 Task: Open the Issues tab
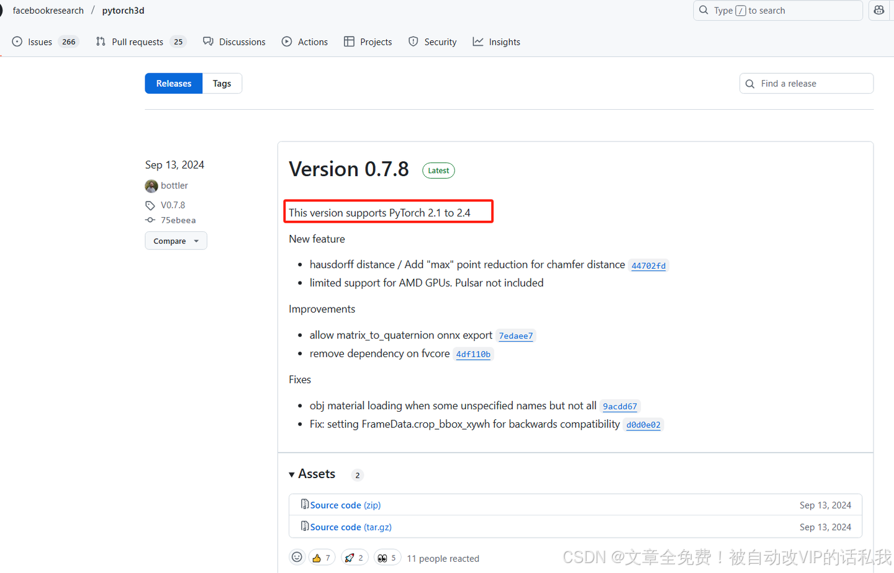pyautogui.click(x=45, y=42)
